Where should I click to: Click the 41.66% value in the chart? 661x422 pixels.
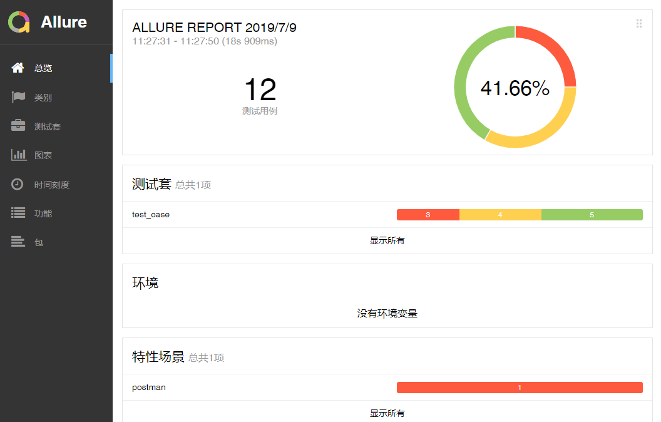pos(515,88)
